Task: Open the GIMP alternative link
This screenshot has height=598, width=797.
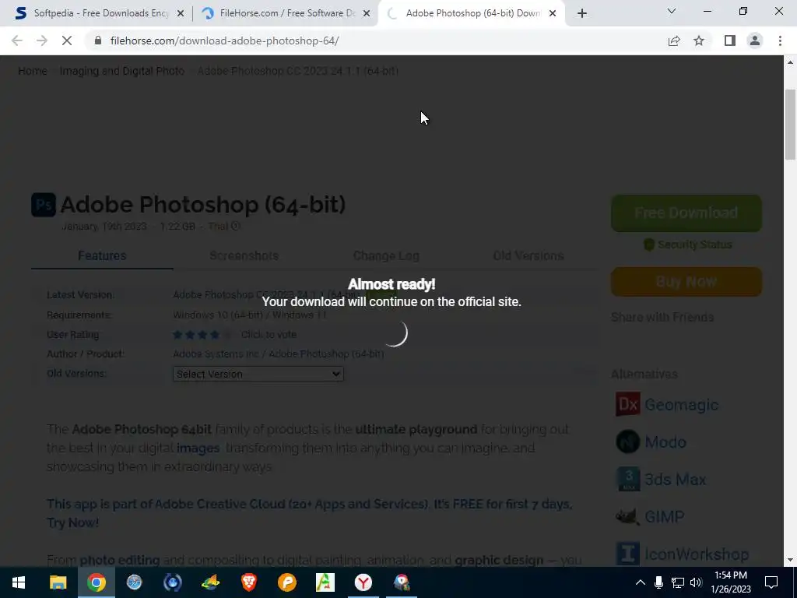Action: [665, 517]
